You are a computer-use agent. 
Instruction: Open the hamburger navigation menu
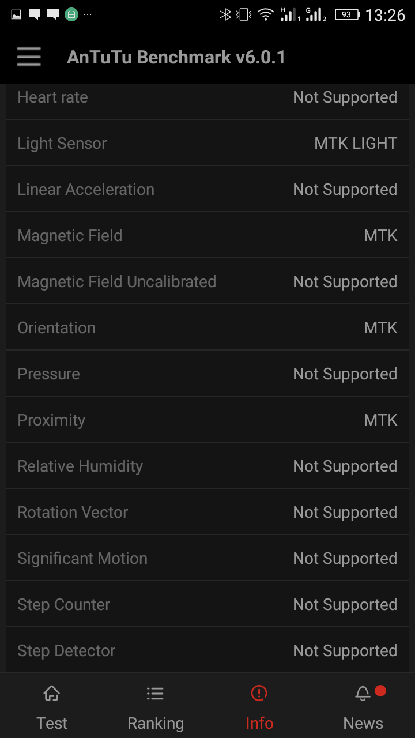[x=28, y=57]
